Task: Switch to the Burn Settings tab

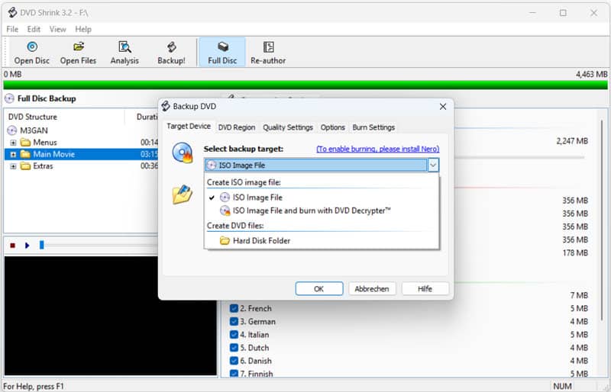Action: click(373, 127)
